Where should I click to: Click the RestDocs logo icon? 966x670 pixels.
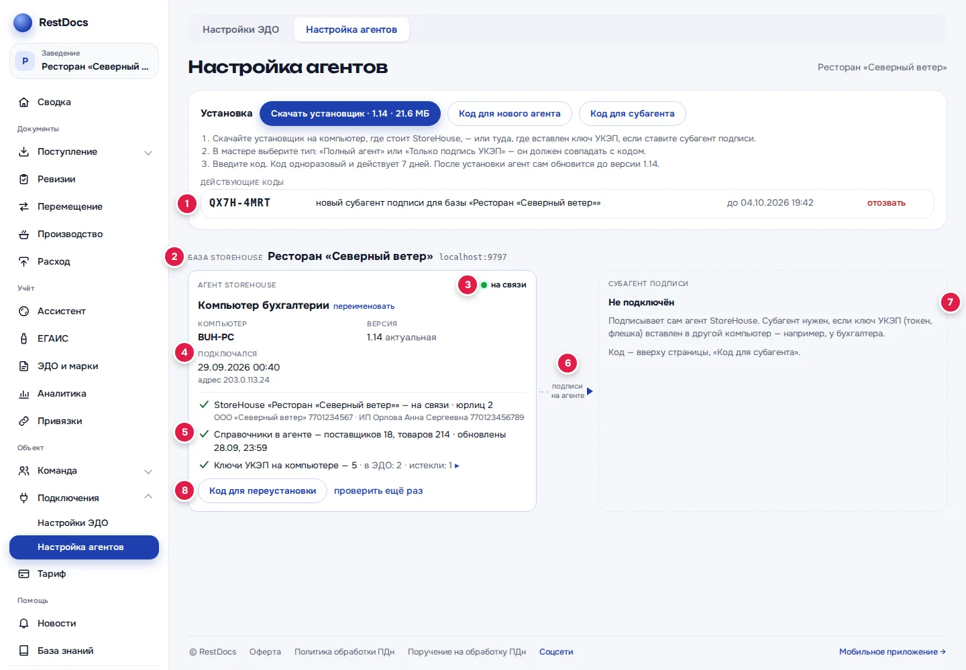[x=23, y=23]
